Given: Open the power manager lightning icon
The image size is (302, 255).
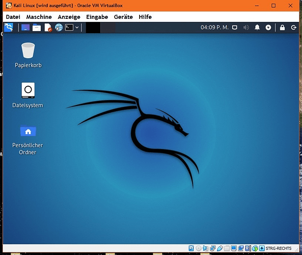Looking at the screenshot, I should click(x=268, y=28).
